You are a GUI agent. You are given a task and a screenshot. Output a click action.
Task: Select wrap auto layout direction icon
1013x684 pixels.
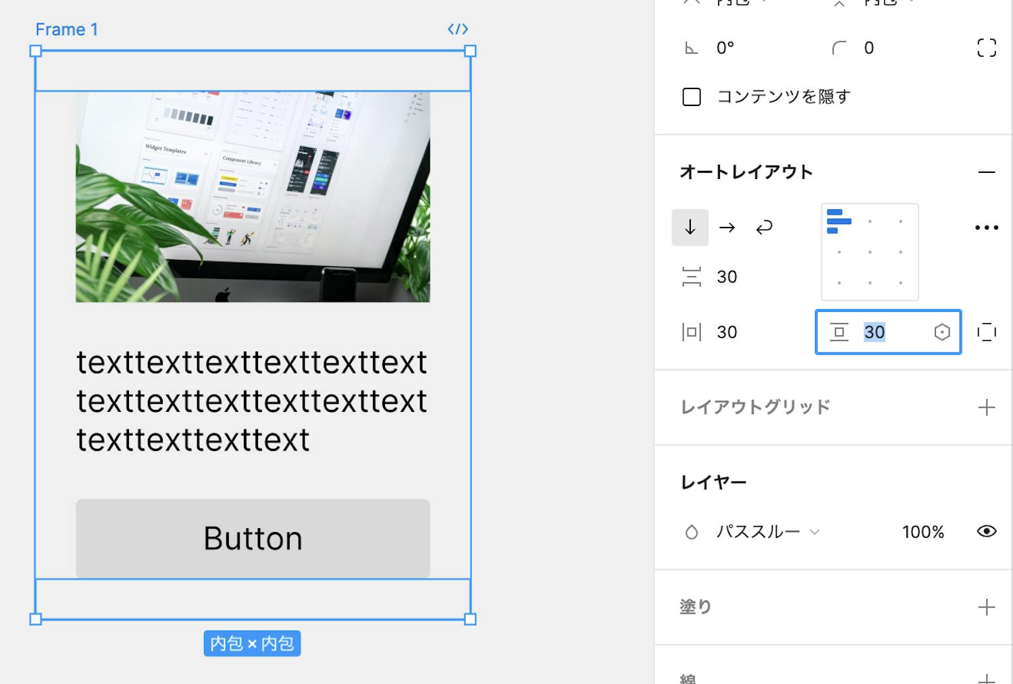[764, 228]
